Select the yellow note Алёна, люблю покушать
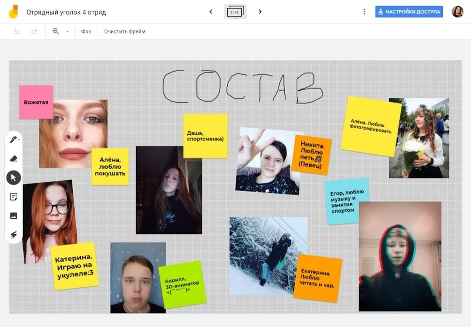 tap(110, 166)
